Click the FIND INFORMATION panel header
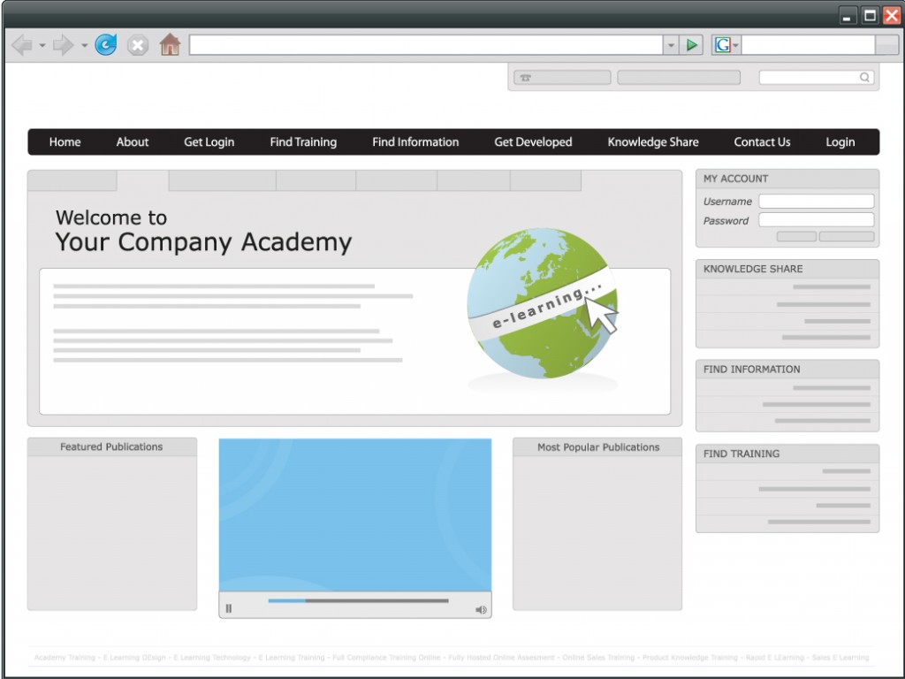The height and width of the screenshot is (679, 905). coord(787,370)
